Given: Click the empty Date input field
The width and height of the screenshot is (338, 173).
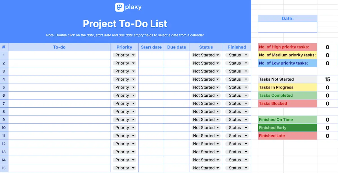Looking at the screenshot, I should coord(287,27).
